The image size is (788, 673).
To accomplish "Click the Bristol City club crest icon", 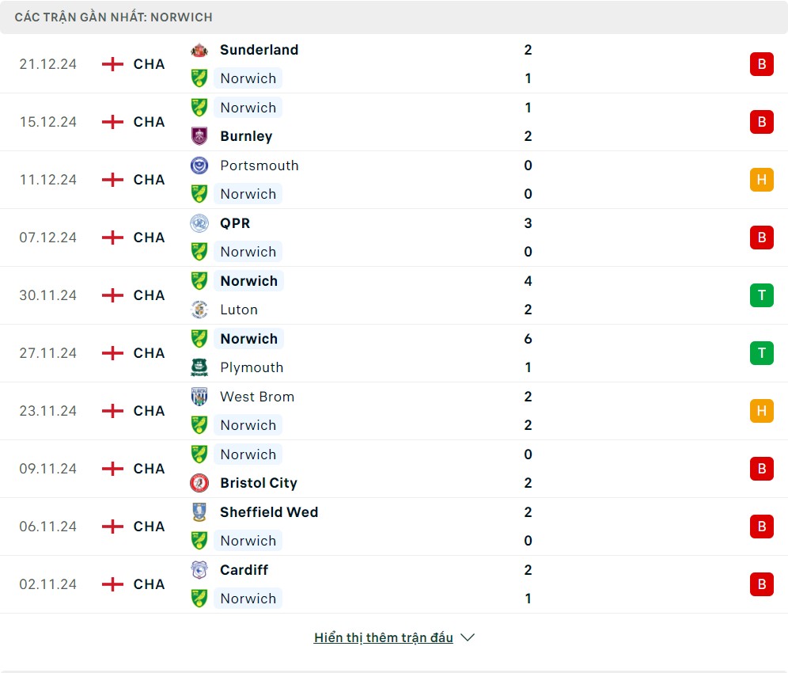I will tap(199, 483).
